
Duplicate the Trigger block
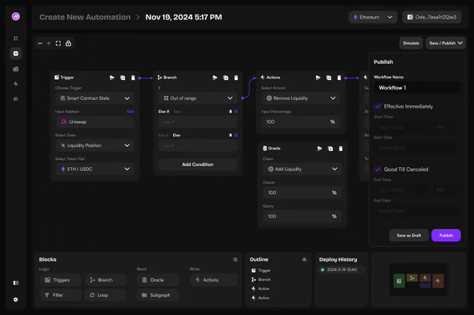coord(123,78)
